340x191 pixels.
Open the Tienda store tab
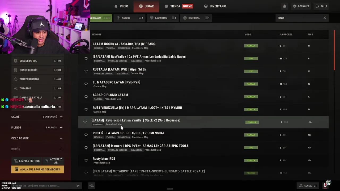tap(179, 6)
